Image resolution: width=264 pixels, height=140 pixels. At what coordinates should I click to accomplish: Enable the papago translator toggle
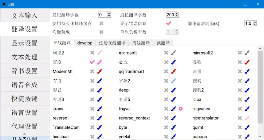click(240, 137)
